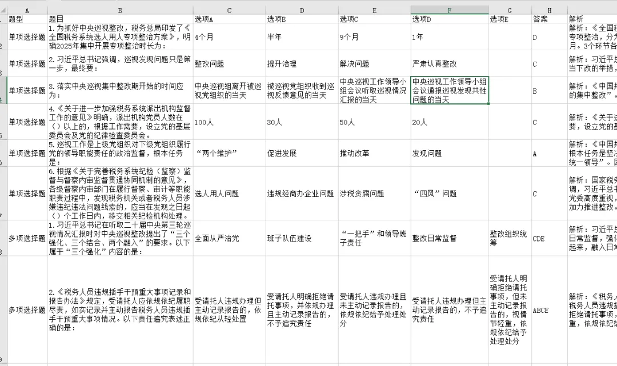Select the cell '“四风”问题'
Viewport: 617px width, 366px height.
pos(450,194)
